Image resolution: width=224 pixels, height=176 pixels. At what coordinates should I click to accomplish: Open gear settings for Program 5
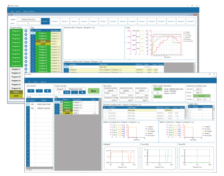tap(26, 46)
